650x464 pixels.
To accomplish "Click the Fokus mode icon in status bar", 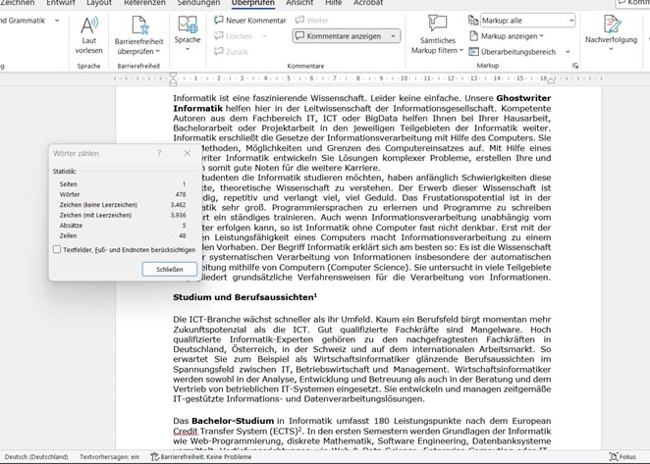I will coord(614,456).
